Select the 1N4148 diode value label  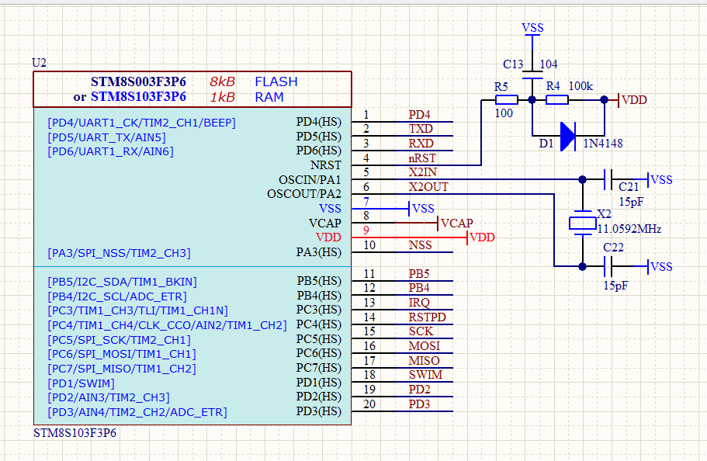coord(603,144)
